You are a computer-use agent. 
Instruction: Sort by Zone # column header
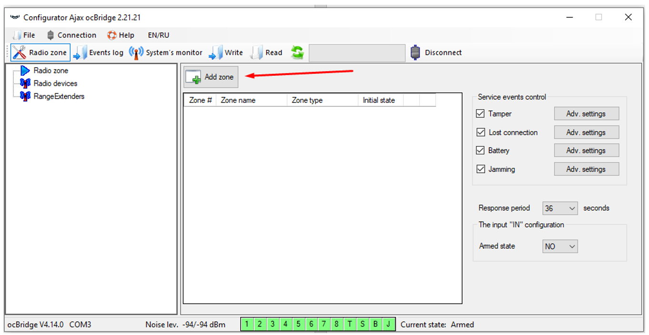click(x=200, y=100)
